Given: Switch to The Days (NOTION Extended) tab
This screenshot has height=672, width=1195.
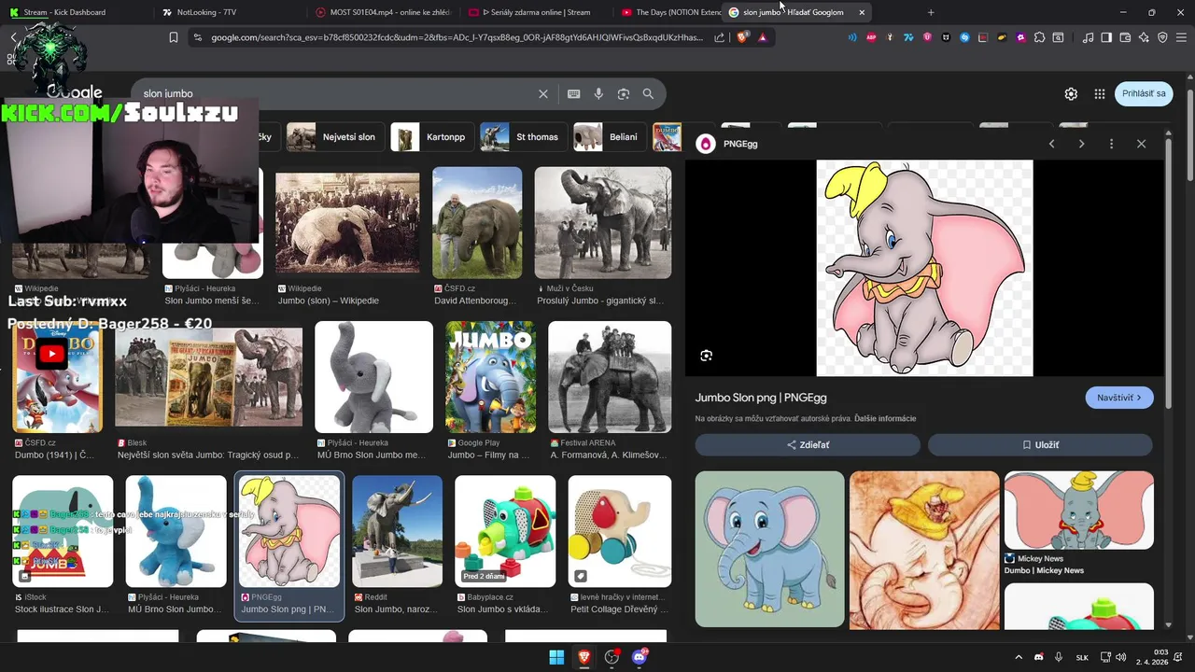Looking at the screenshot, I should (x=670, y=12).
